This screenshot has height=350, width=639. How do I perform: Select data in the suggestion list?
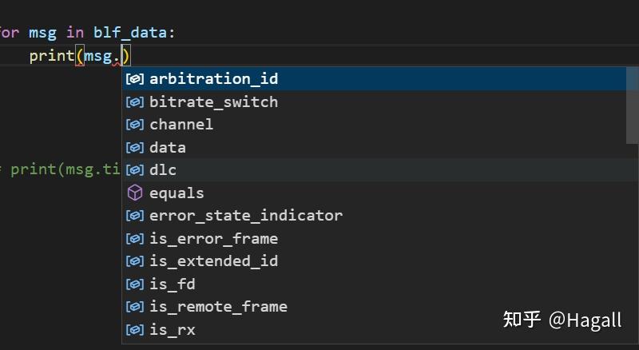click(x=374, y=147)
